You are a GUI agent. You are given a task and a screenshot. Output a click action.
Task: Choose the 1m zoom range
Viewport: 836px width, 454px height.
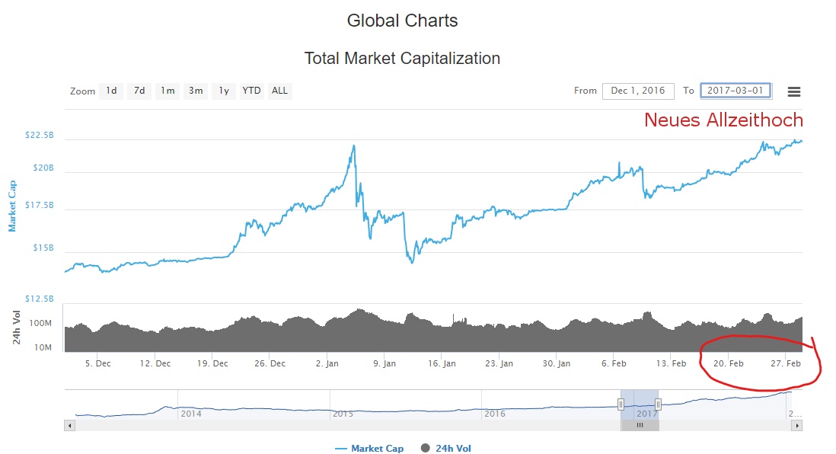point(168,91)
